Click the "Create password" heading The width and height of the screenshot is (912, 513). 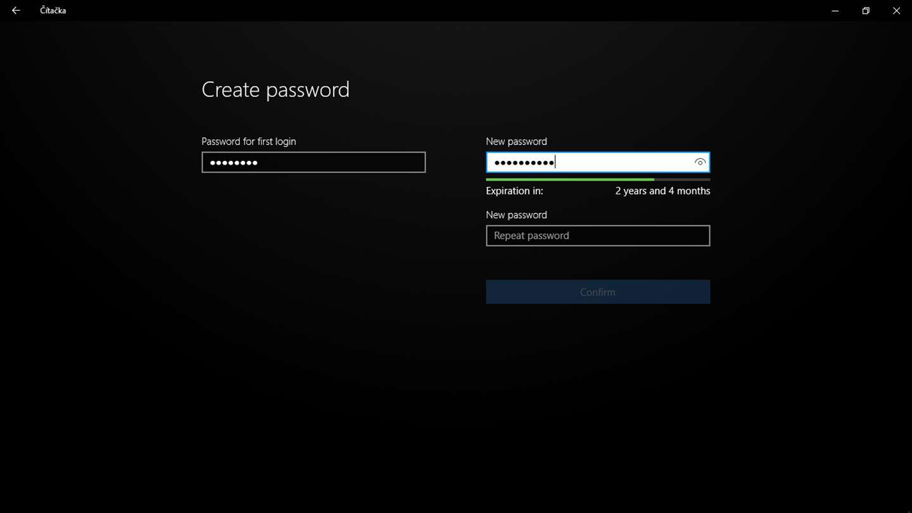pyautogui.click(x=275, y=89)
